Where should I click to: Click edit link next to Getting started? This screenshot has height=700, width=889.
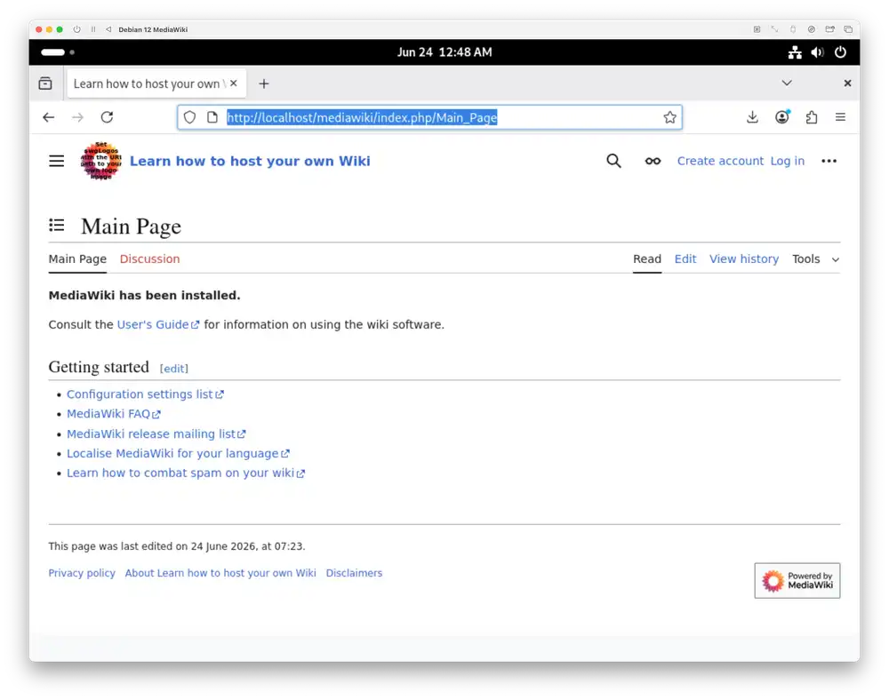click(x=173, y=369)
